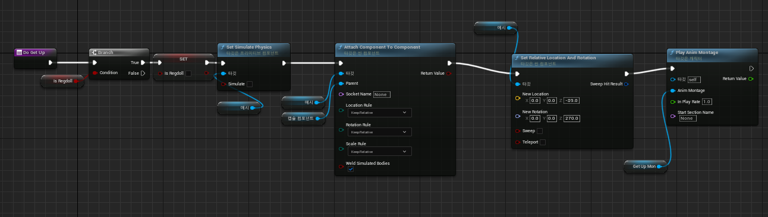
Task: Toggle Is Regdoll checkbox in SET node
Action: tap(188, 74)
